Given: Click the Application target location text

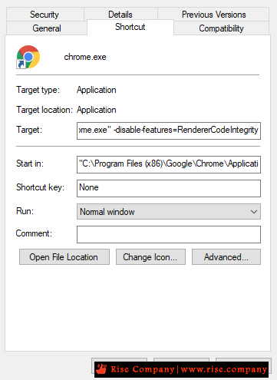Looking at the screenshot, I should click(97, 110).
